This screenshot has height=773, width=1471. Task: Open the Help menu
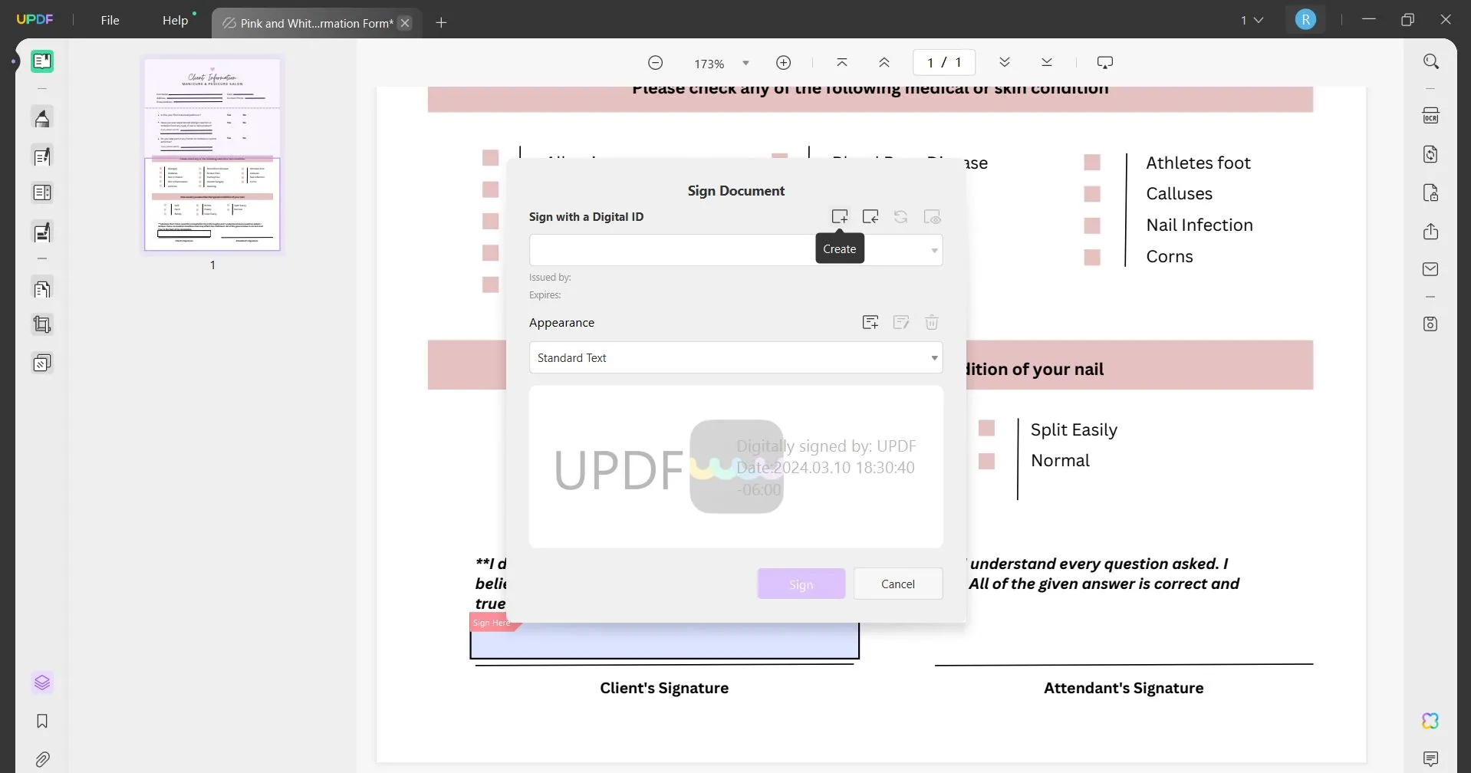click(x=175, y=20)
